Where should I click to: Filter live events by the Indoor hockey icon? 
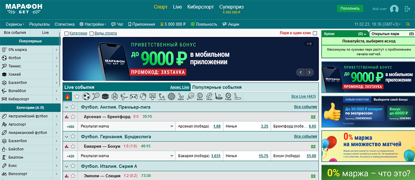(x=181, y=96)
